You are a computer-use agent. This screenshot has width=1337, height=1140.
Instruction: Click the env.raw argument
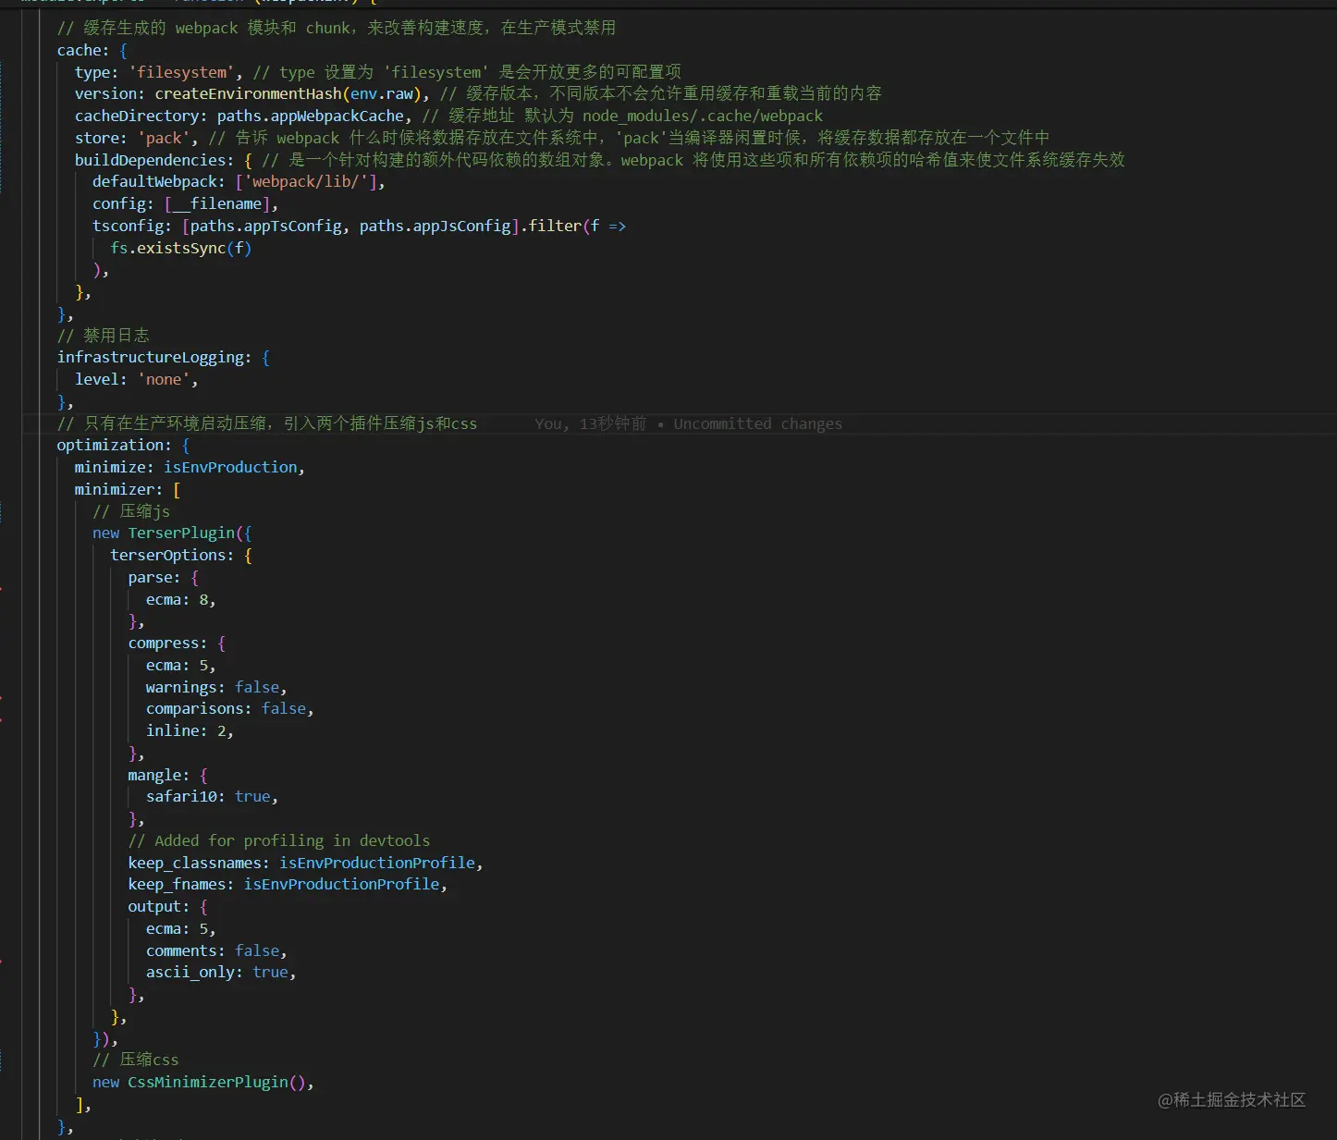coord(382,93)
